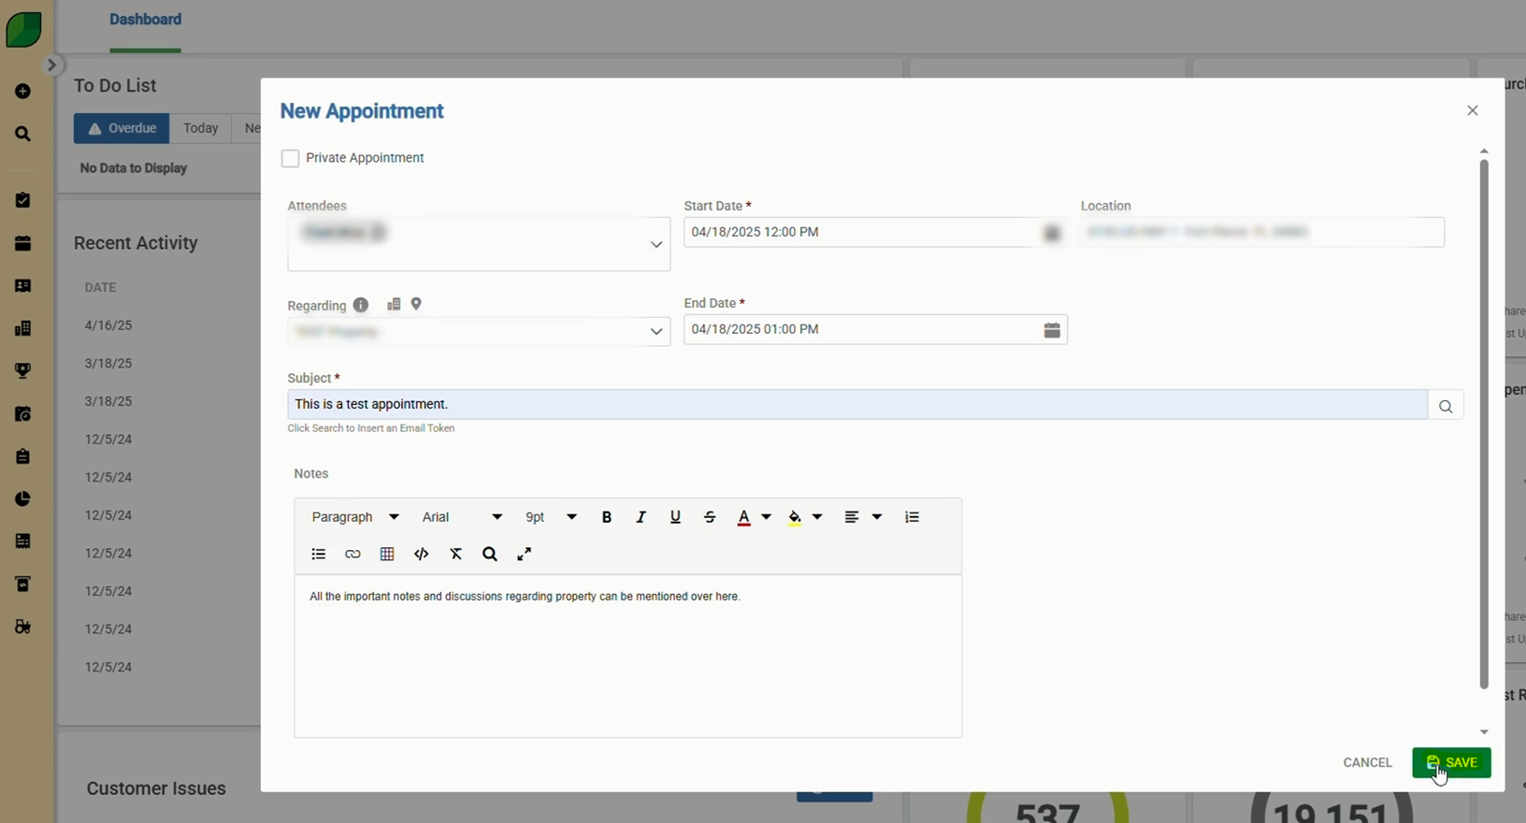Switch to the Dashboard tab
The image size is (1526, 823).
click(x=145, y=20)
